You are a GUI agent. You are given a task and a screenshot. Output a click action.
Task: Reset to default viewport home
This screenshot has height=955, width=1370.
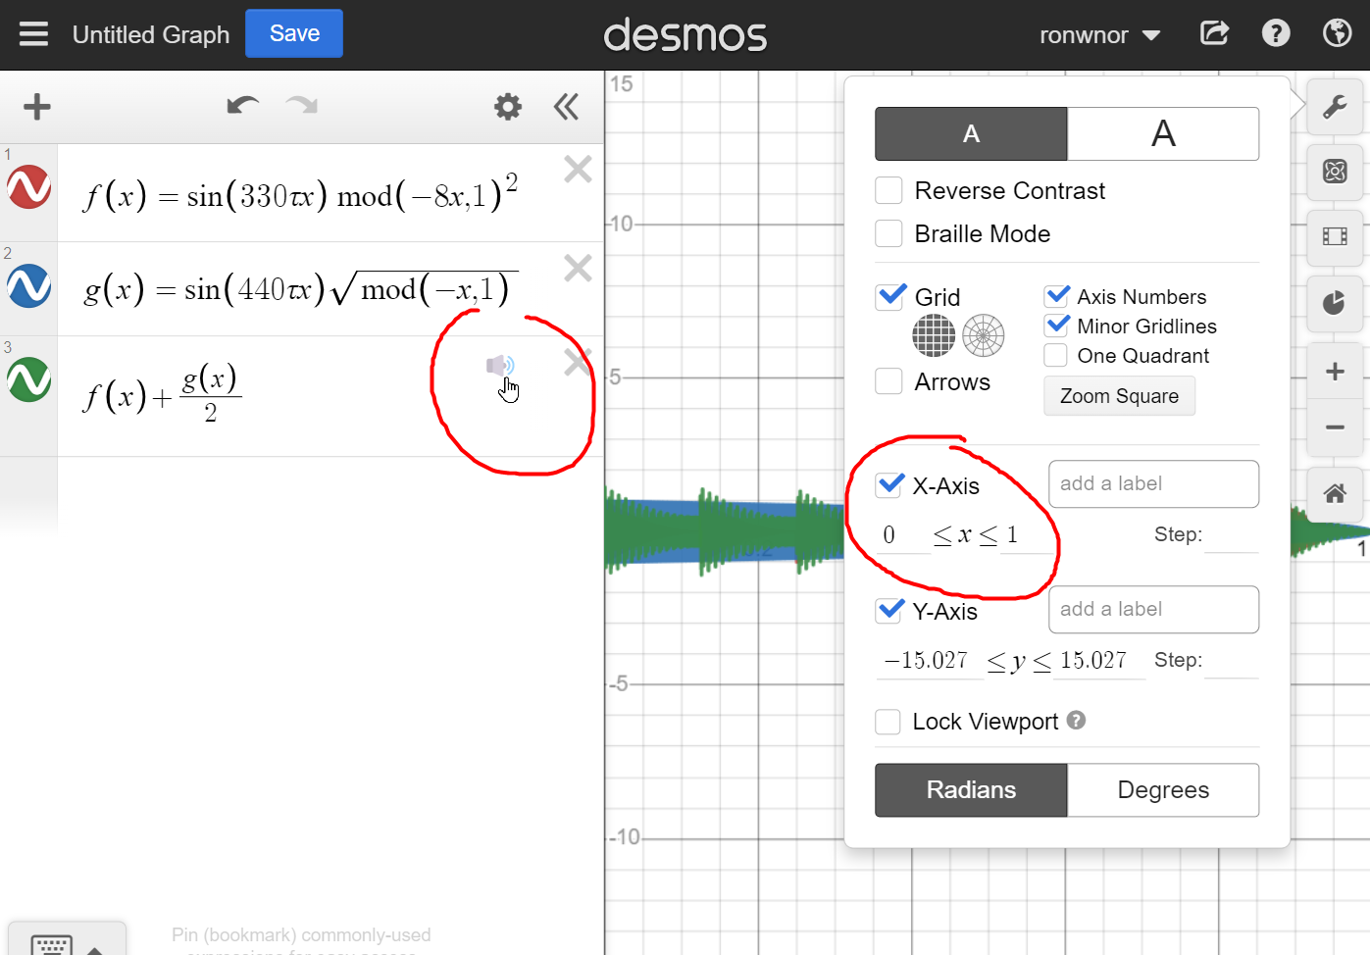click(1335, 493)
